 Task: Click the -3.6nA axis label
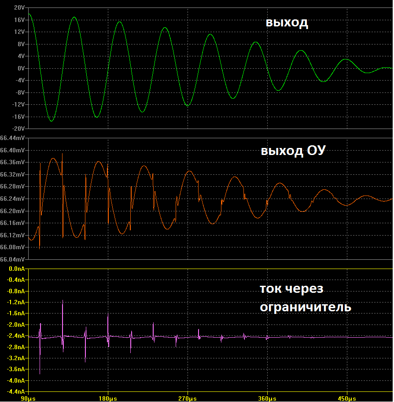16,369
